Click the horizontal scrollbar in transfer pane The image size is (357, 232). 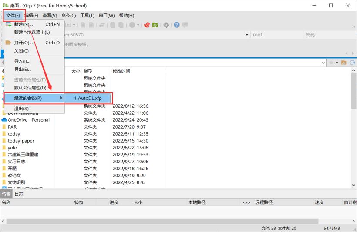point(162,221)
